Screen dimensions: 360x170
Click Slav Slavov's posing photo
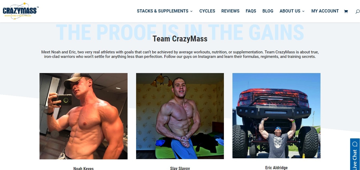180,116
